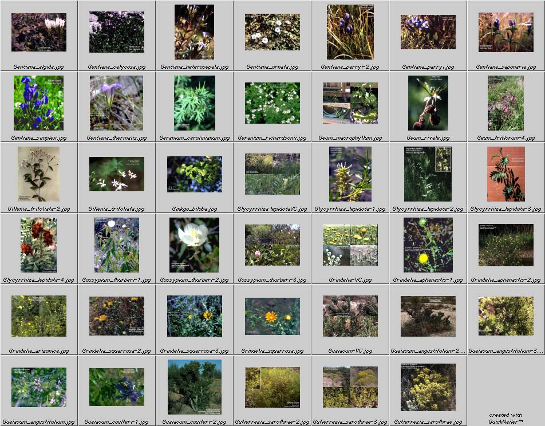Open the Gentiana_algida.jpg thumbnail

tap(39, 32)
